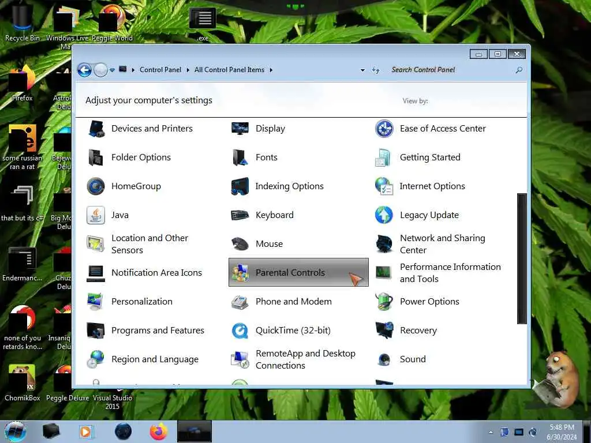
Task: Open the address bar history dropdown
Action: point(362,70)
